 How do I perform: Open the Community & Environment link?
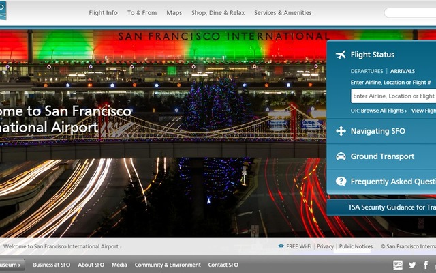[x=168, y=265]
